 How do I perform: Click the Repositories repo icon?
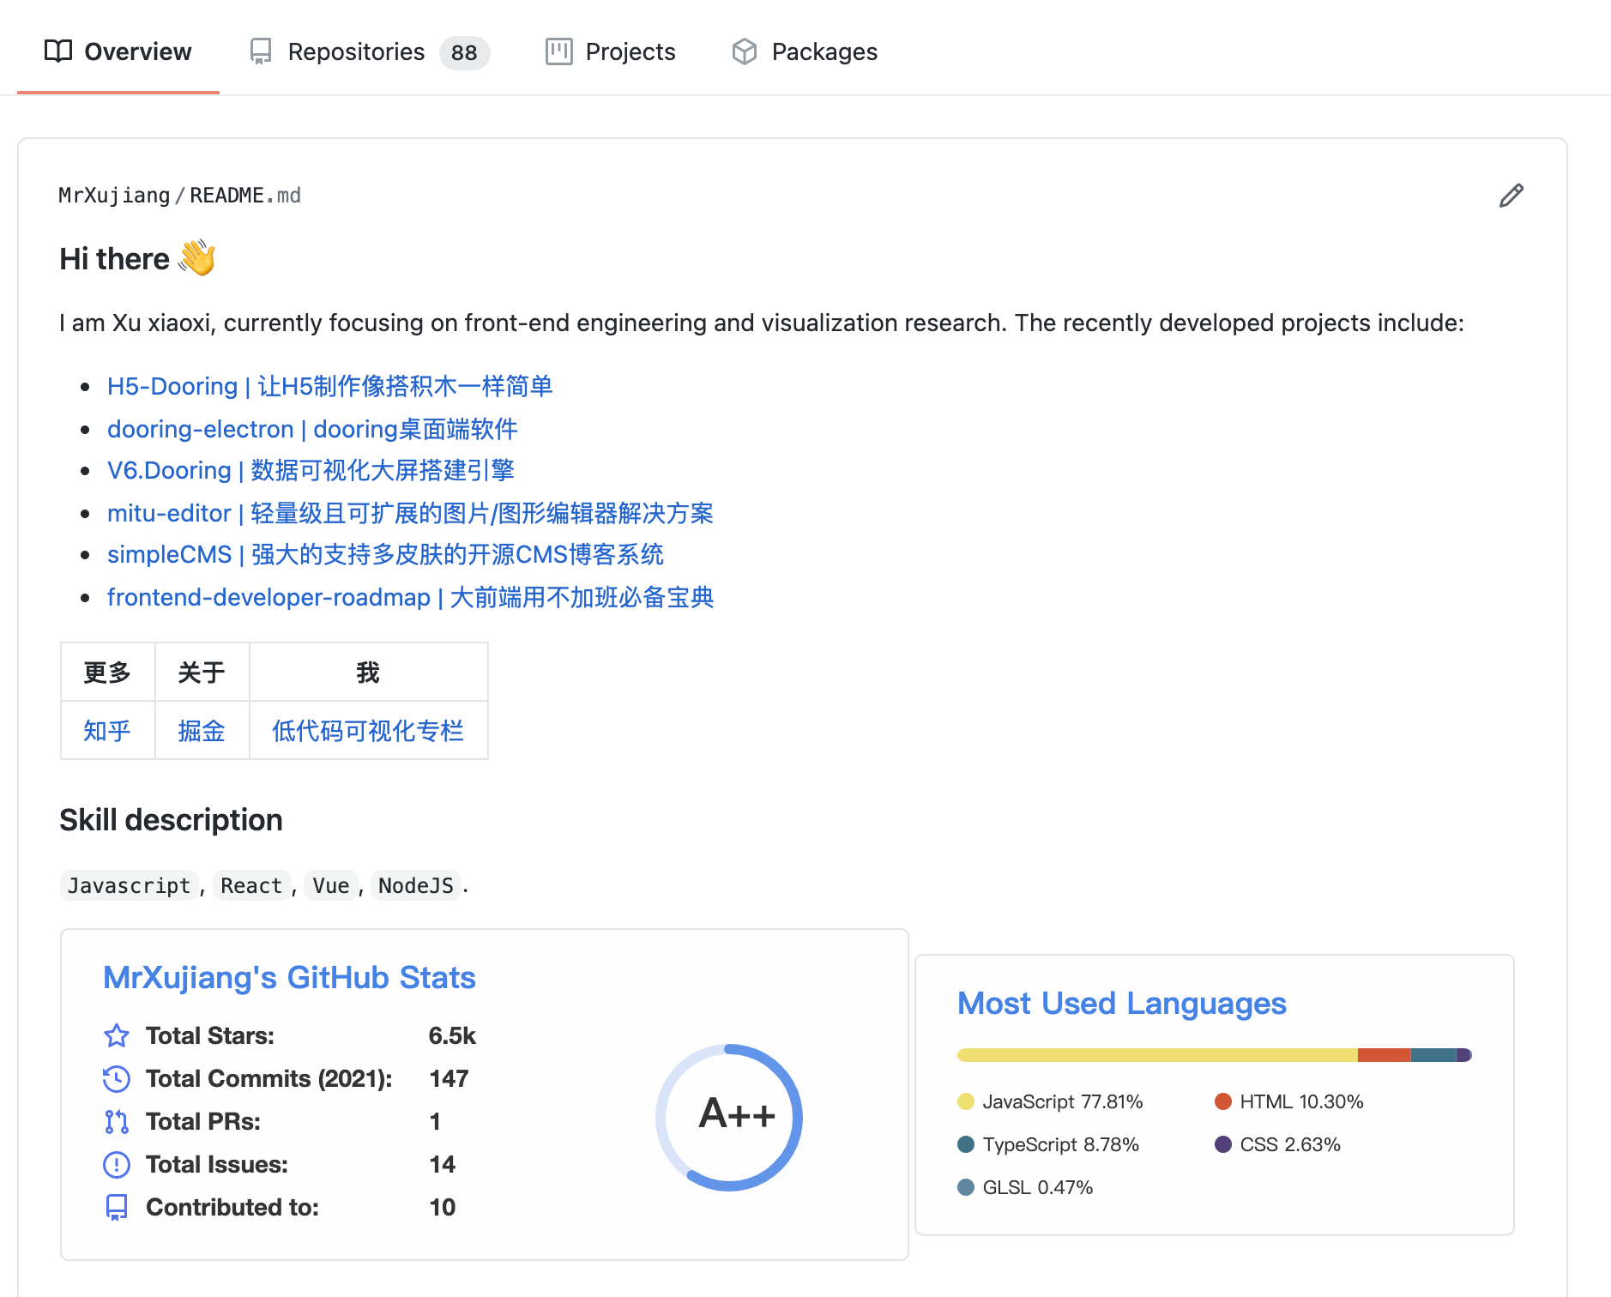[261, 51]
